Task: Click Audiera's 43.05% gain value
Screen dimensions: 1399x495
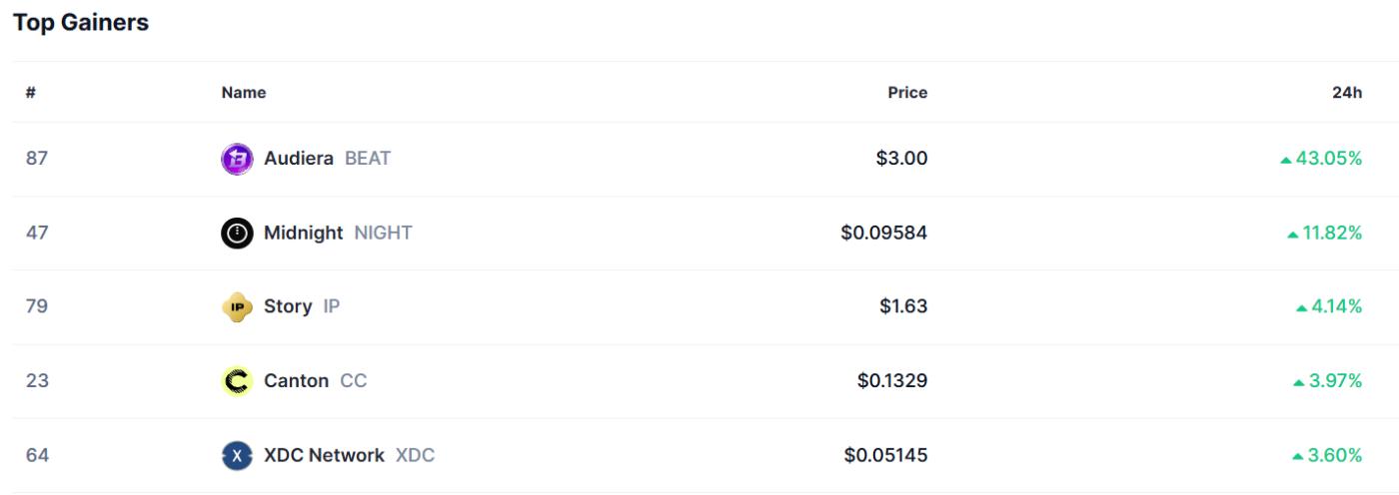Action: (x=1328, y=159)
